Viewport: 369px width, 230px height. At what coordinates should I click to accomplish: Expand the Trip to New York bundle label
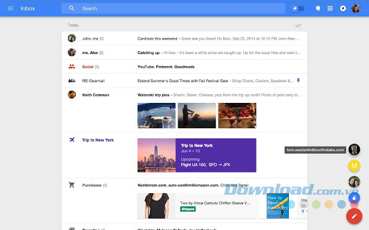(x=97, y=140)
